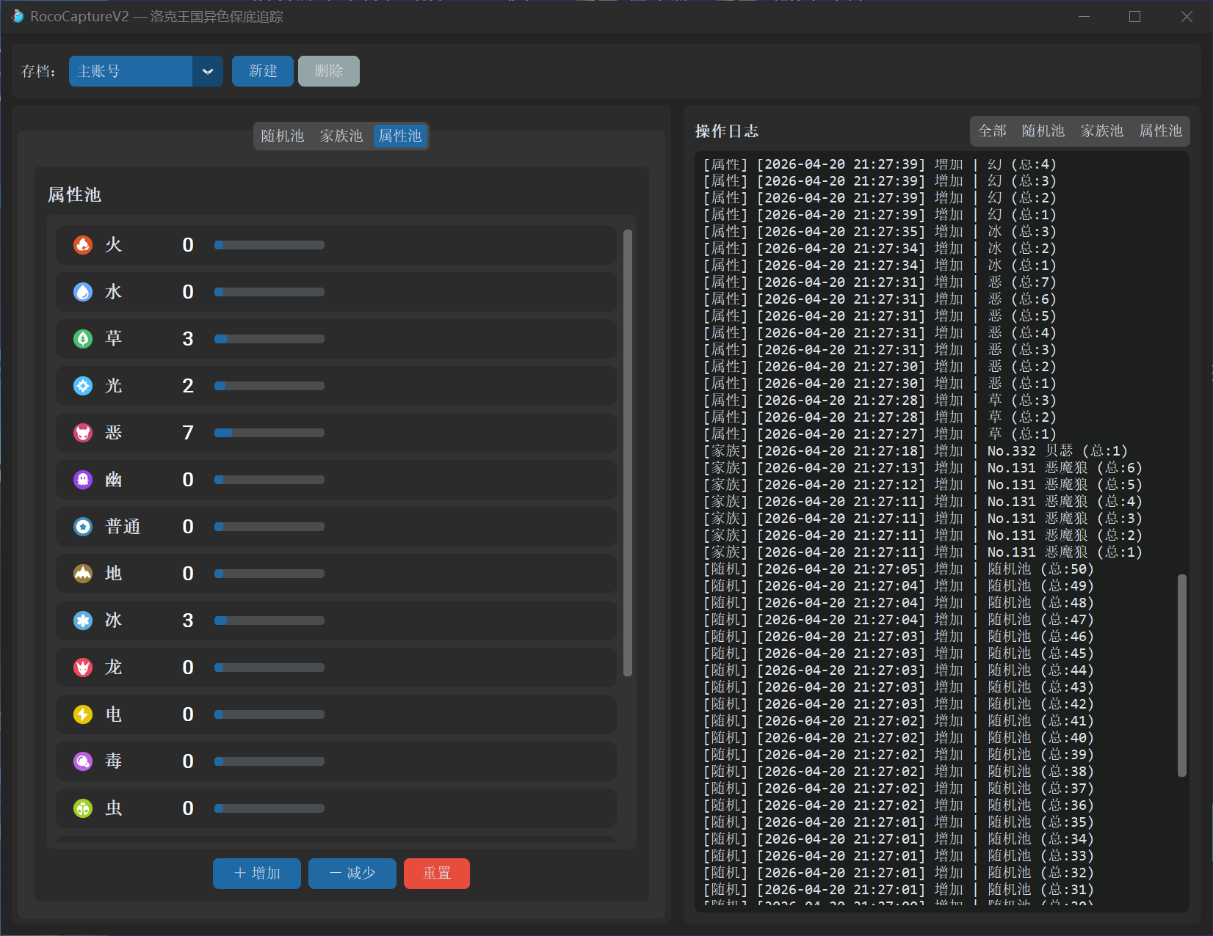
Task: Expand the save dropdown arrow chevron
Action: 208,71
